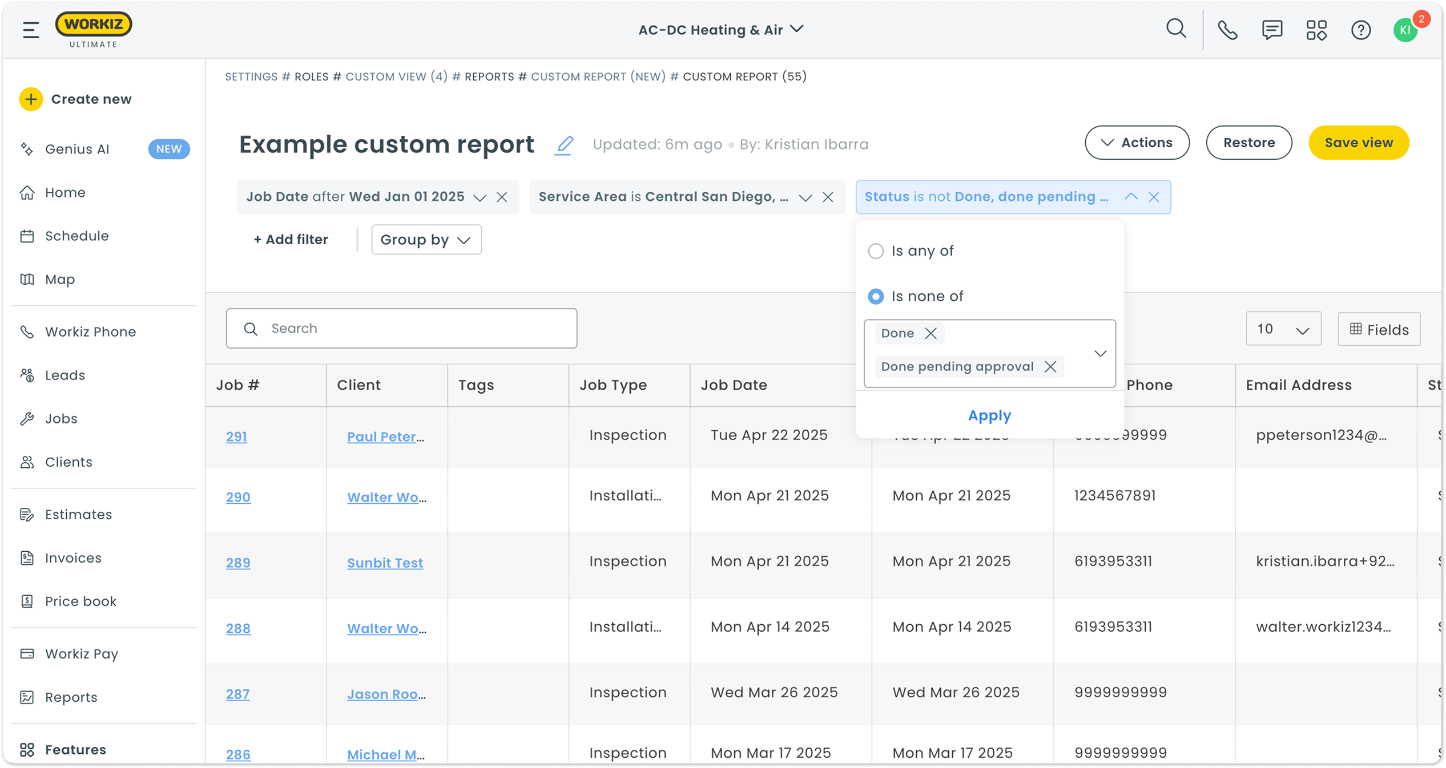Click Email Address column header
The width and height of the screenshot is (1446, 768).
point(1299,385)
